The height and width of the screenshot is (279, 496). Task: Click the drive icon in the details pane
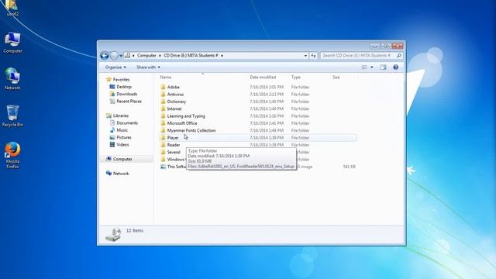coord(113,235)
